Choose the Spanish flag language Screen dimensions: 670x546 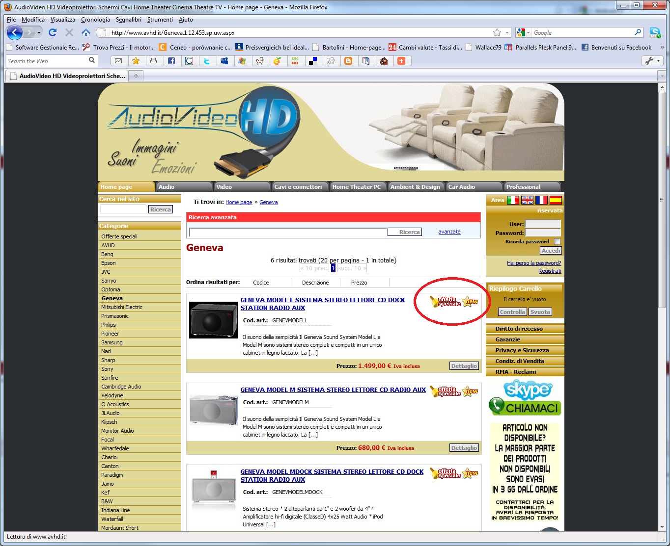tap(556, 200)
